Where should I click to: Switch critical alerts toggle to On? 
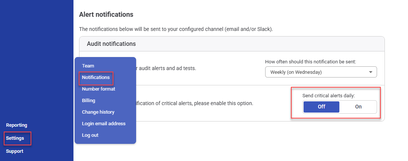click(358, 107)
